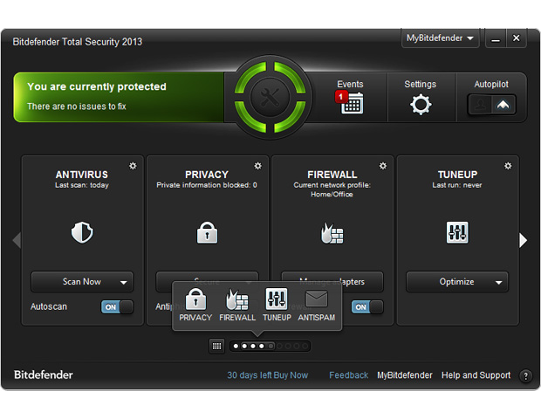
Task: Select the Antispam envelope in popup
Action: [316, 299]
